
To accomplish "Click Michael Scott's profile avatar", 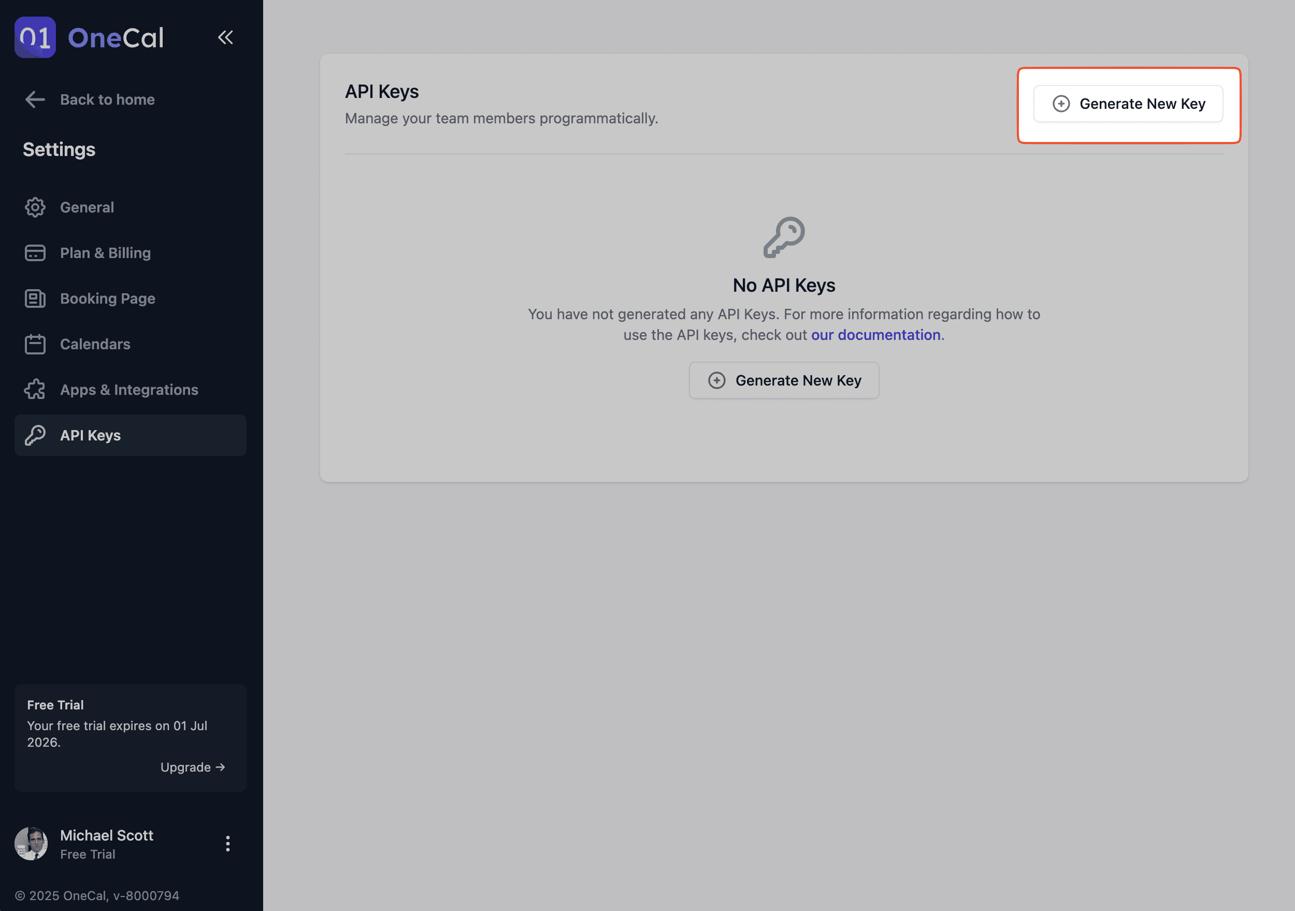I will (x=32, y=843).
